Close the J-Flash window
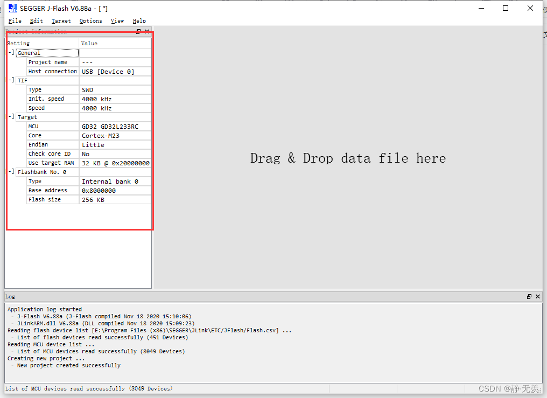Screen dimensions: 547x398 tap(530, 8)
